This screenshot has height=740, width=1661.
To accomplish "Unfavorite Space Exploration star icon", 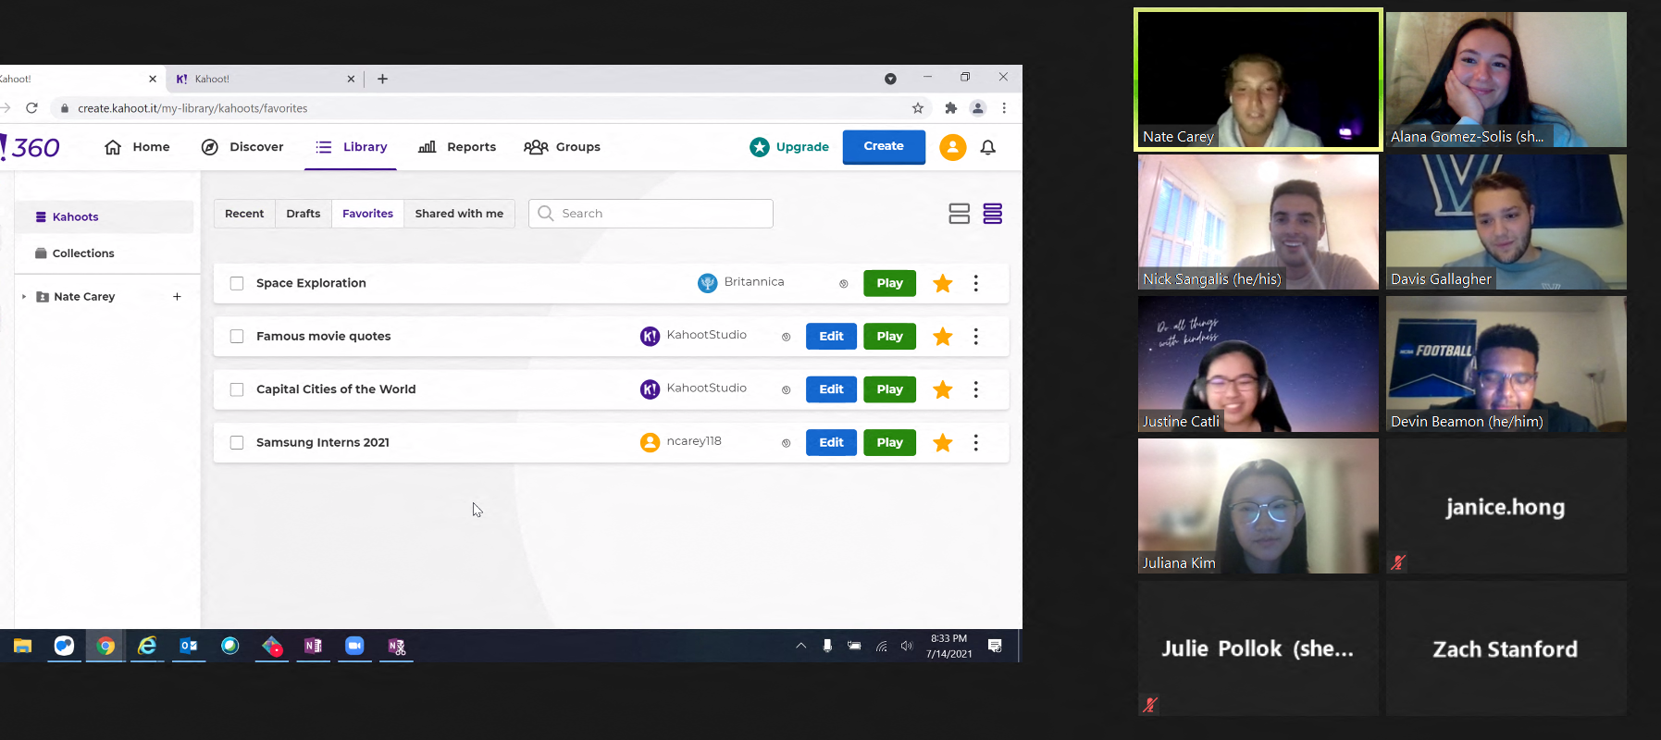I will [x=942, y=284].
